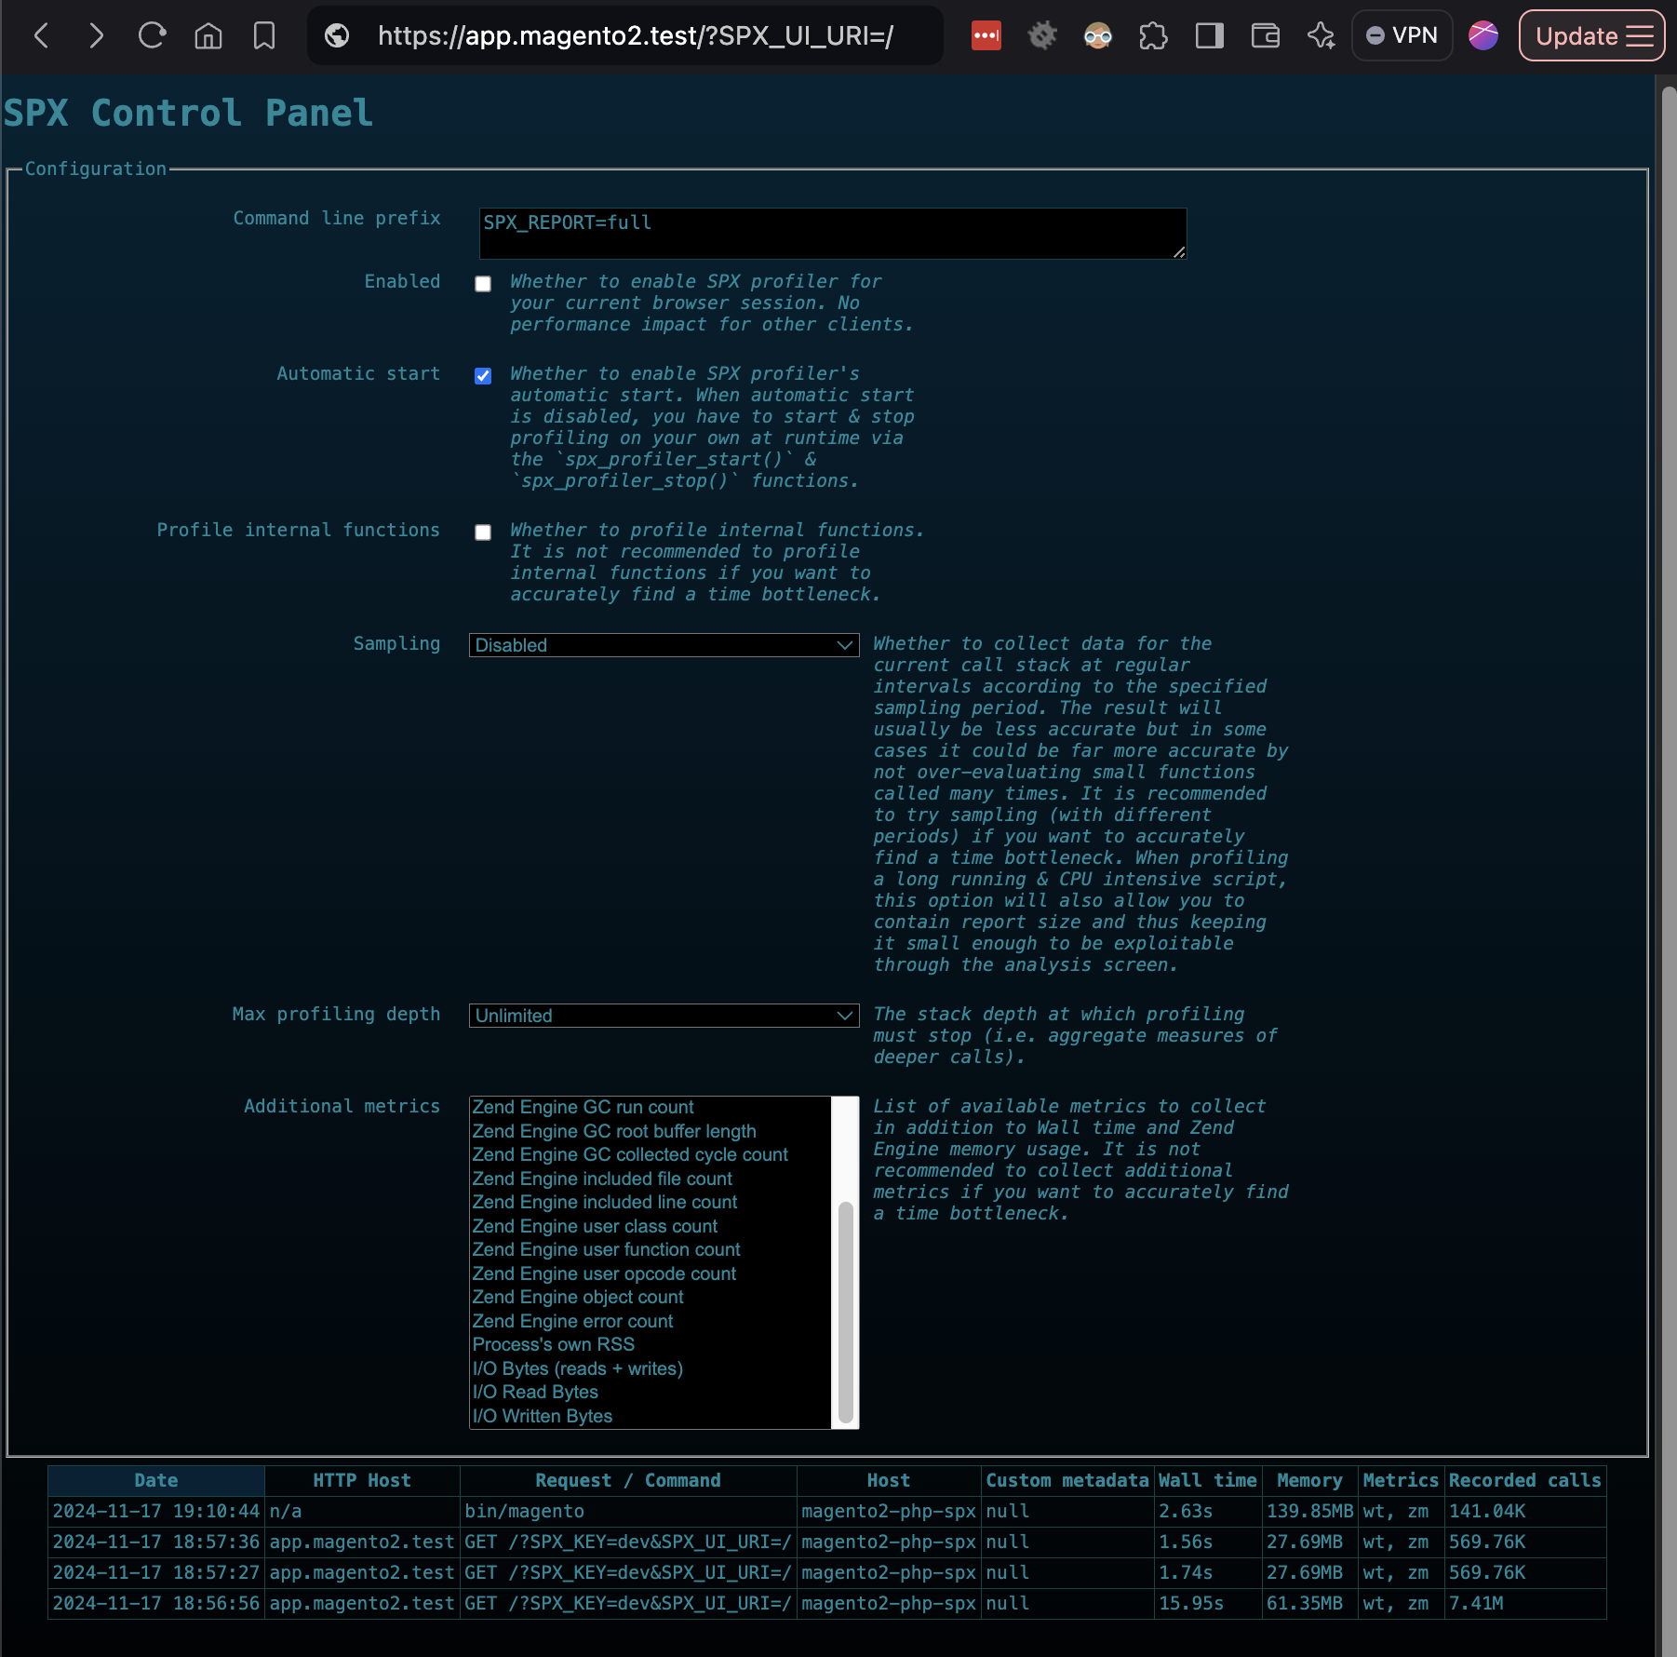Open the browser Wallet icon
Image resolution: width=1677 pixels, height=1657 pixels.
[1265, 35]
